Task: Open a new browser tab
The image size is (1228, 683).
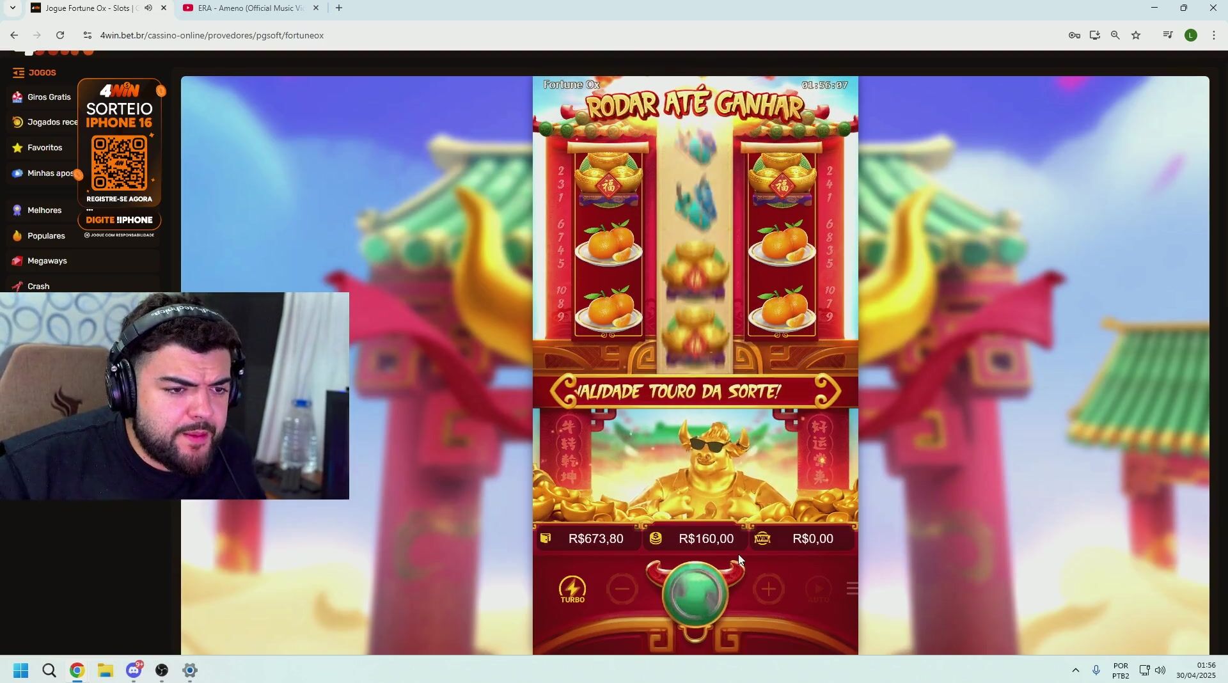Action: pos(339,8)
